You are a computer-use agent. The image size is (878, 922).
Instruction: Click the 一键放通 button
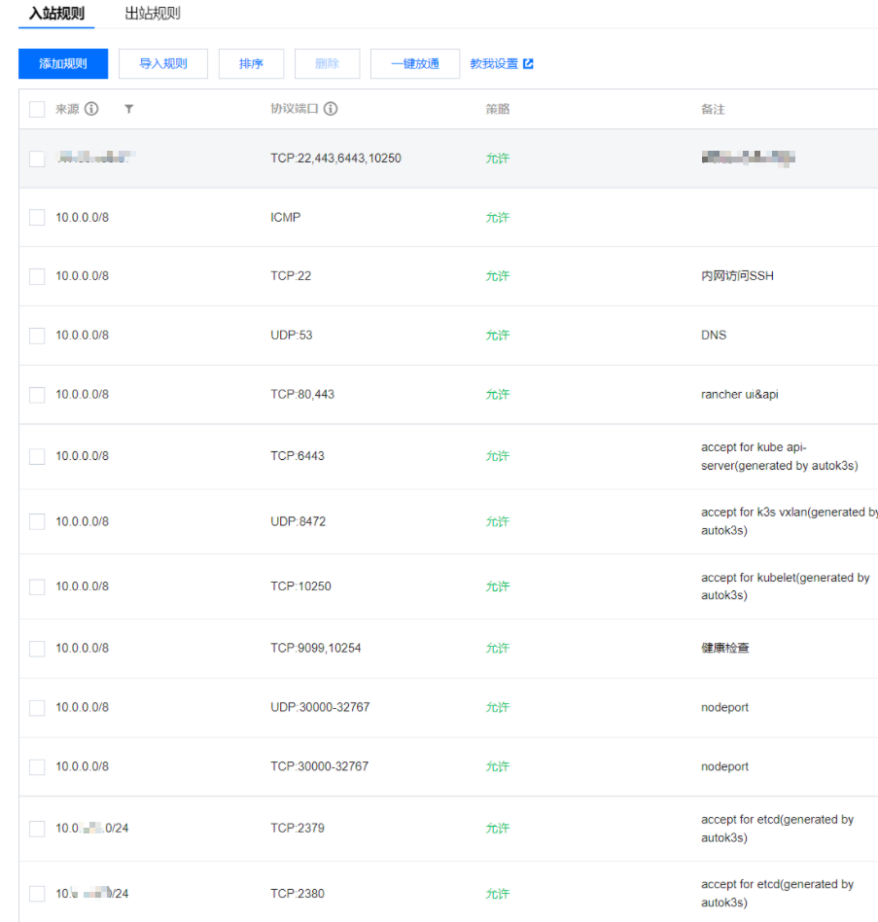(x=415, y=63)
